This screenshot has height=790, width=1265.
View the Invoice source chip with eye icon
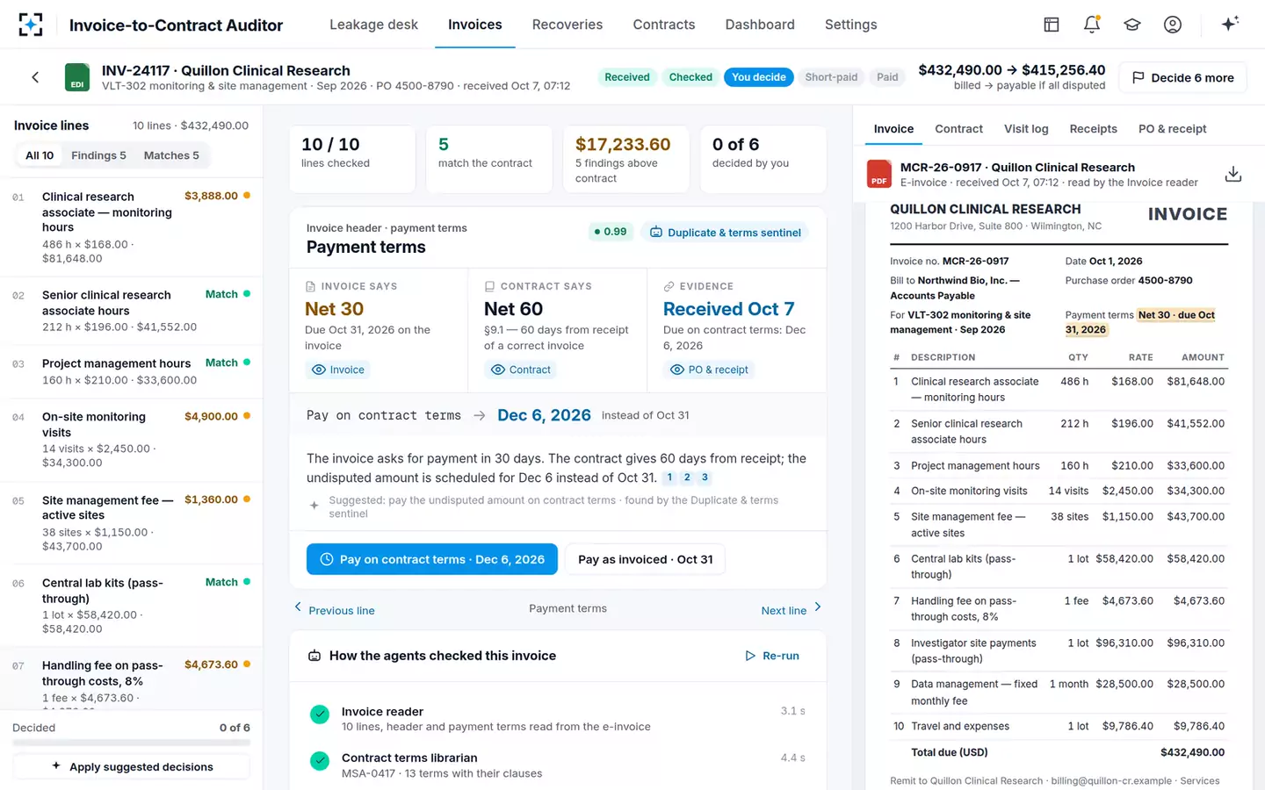338,370
